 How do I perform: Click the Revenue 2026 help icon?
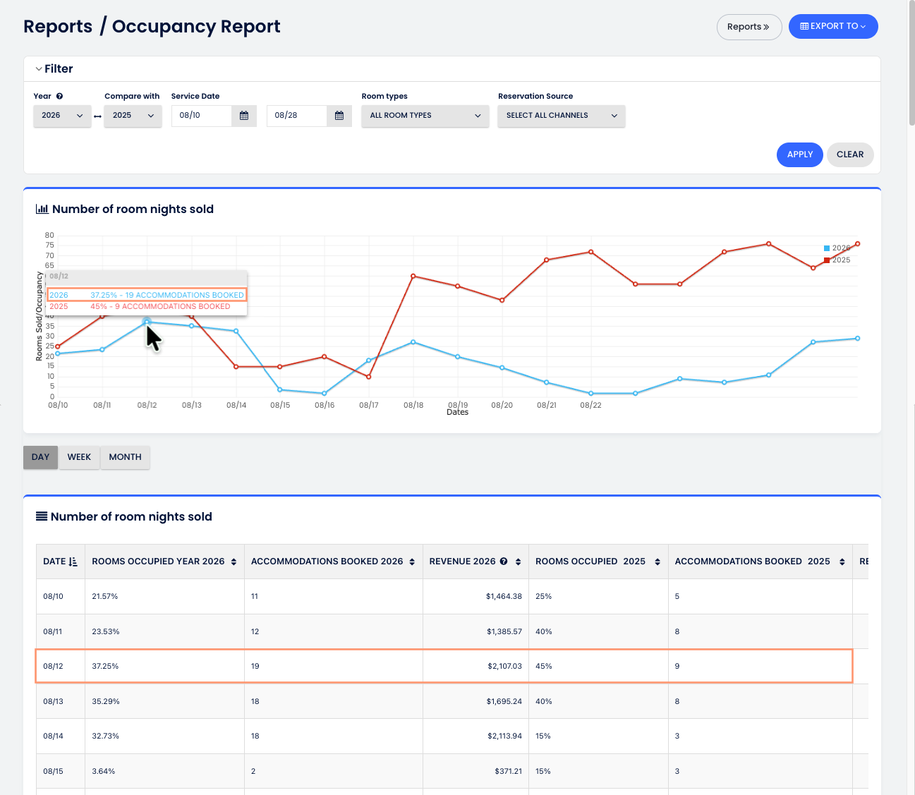coord(504,562)
